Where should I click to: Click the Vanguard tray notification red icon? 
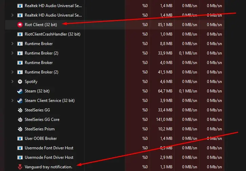click(20, 167)
